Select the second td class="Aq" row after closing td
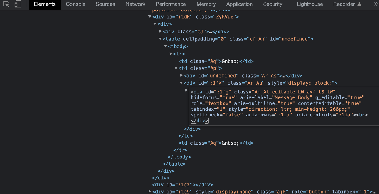Screen dimensions: 379x194 point(216,143)
